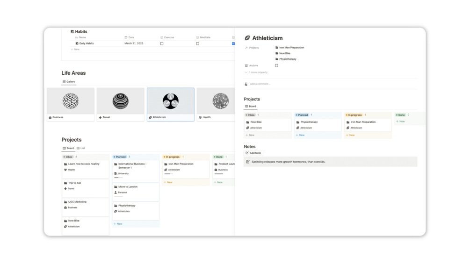Click the Athleticism icon under side panel New Bike

tap(247, 128)
